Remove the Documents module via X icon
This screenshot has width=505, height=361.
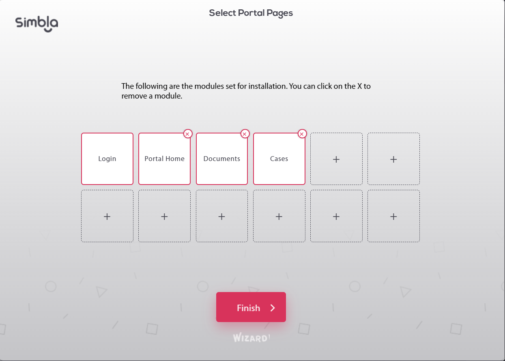tap(245, 134)
